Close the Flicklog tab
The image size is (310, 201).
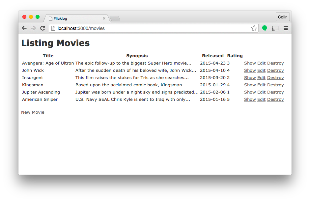pyautogui.click(x=104, y=18)
